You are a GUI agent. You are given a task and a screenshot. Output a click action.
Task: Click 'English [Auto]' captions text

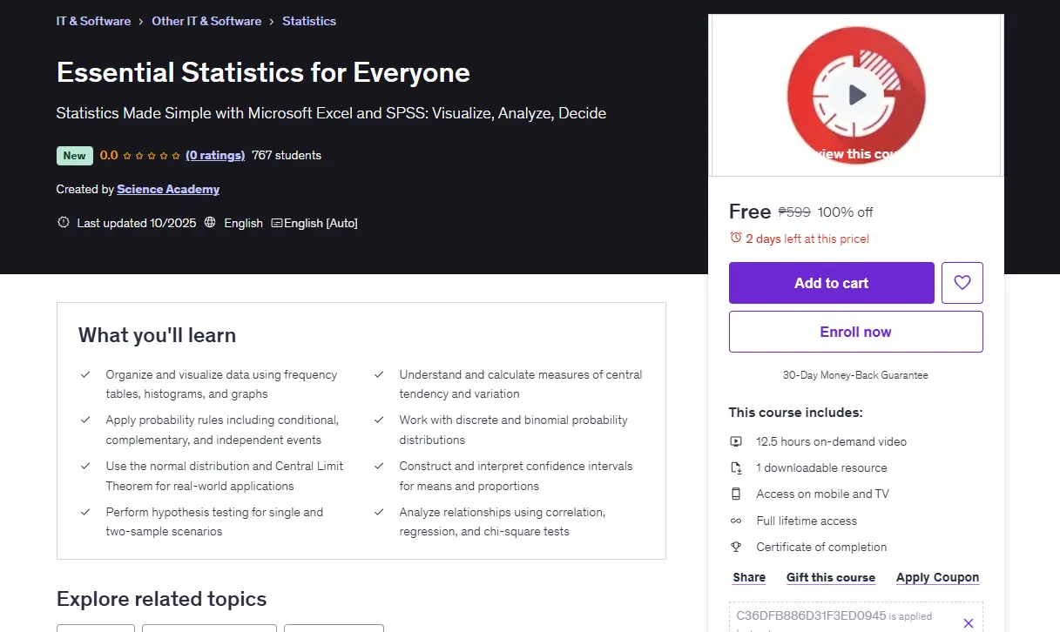(x=321, y=223)
